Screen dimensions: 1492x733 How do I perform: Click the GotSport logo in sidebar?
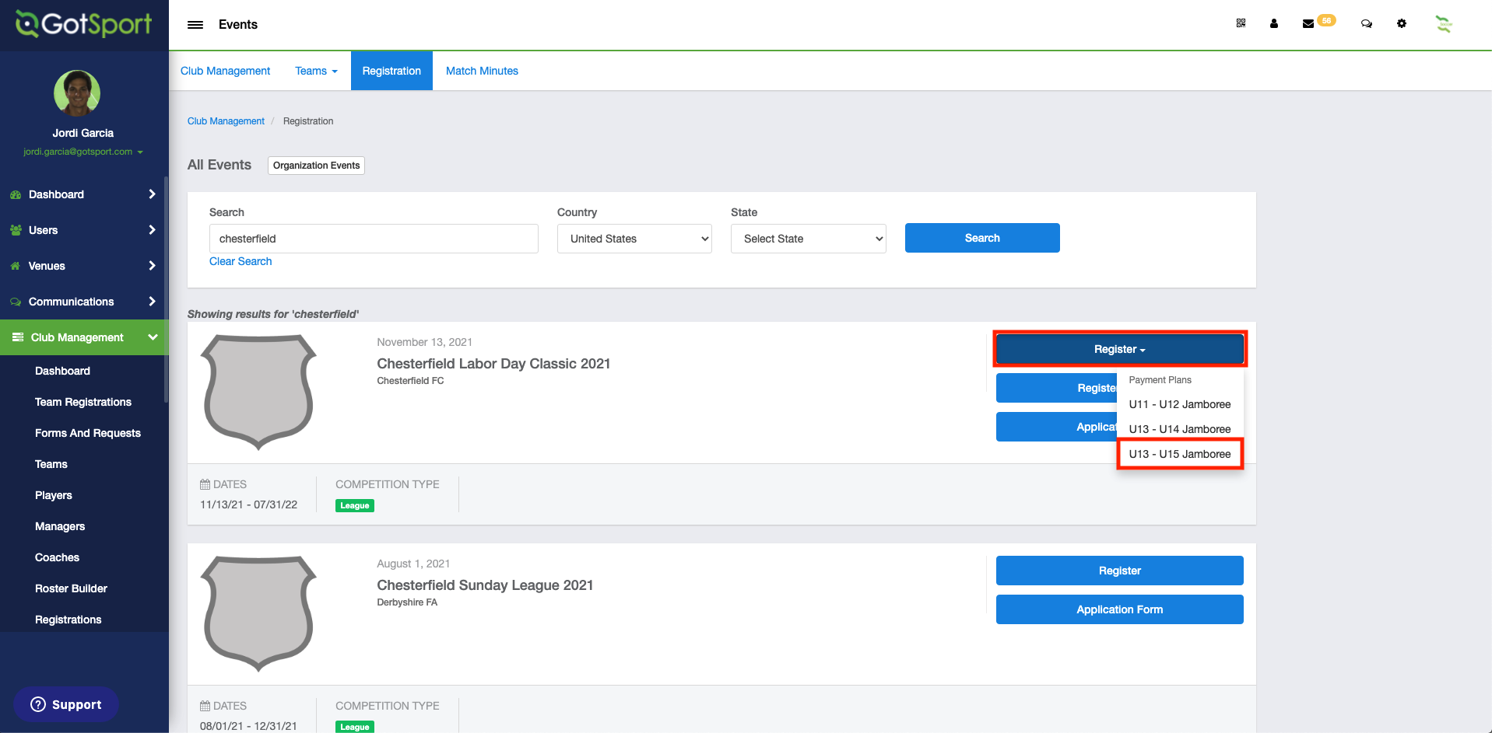(84, 24)
